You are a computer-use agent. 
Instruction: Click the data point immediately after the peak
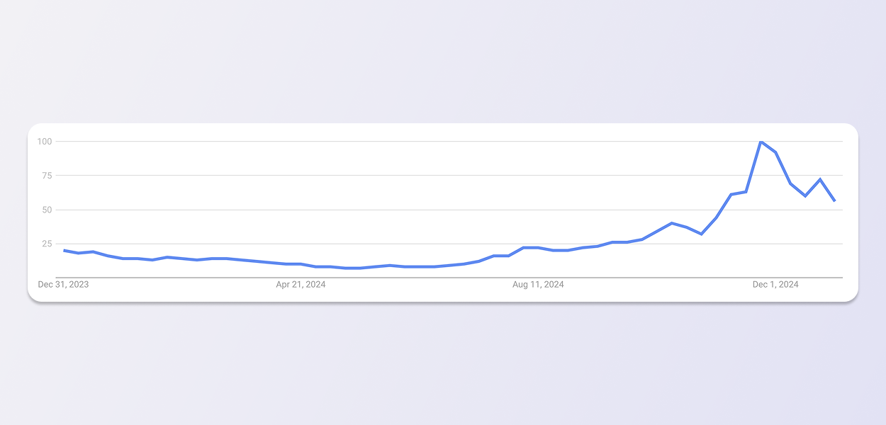click(x=775, y=152)
